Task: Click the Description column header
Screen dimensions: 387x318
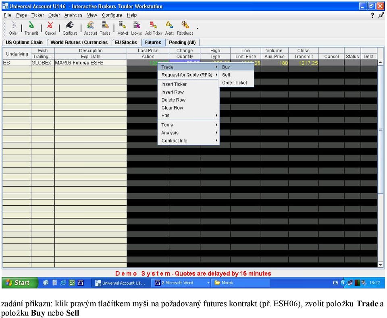Action: [x=91, y=51]
